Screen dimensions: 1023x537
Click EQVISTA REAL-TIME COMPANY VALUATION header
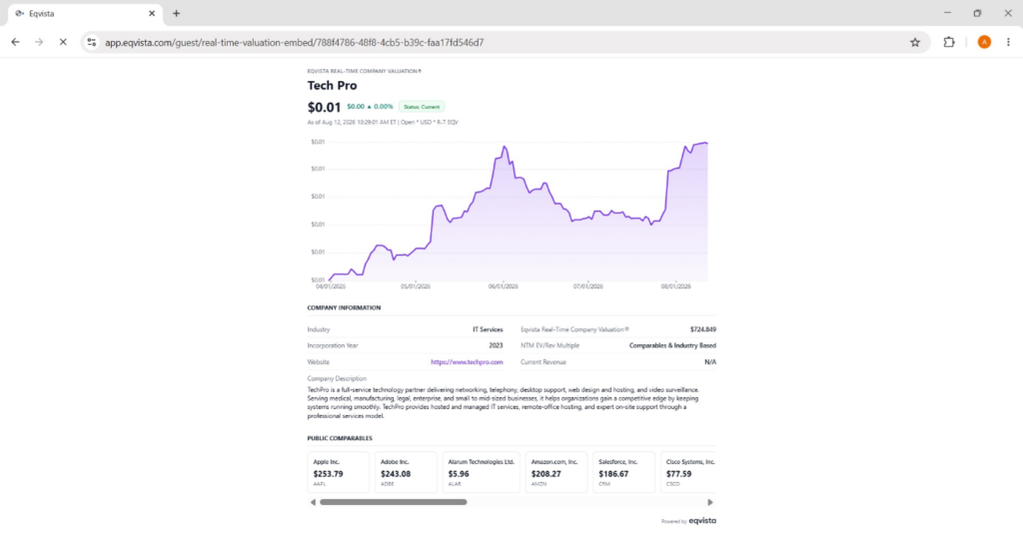[364, 71]
